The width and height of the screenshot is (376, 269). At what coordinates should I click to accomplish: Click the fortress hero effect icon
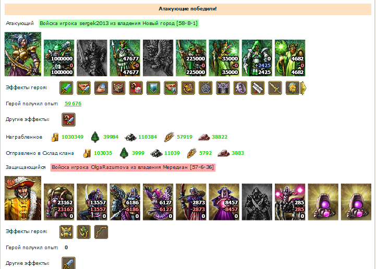pos(118,88)
